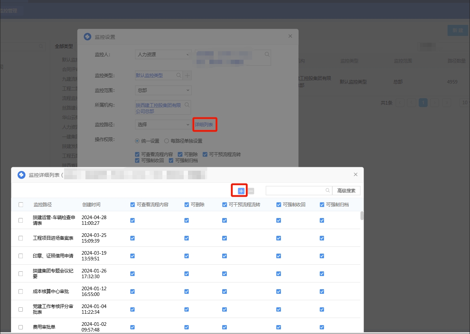Click magnifier icon in 监控人 person field

(267, 54)
